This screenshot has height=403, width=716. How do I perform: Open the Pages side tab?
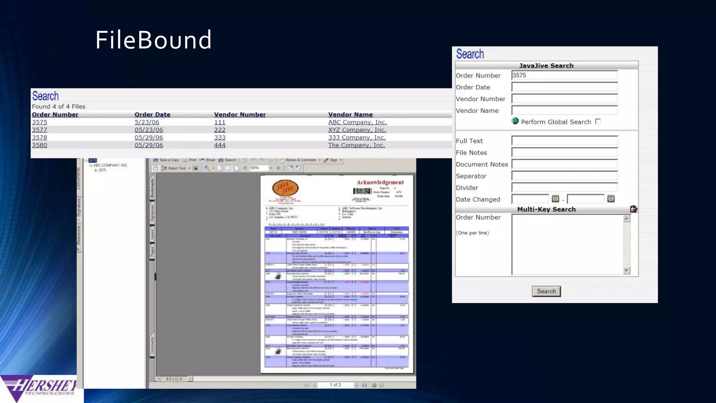pos(152,251)
